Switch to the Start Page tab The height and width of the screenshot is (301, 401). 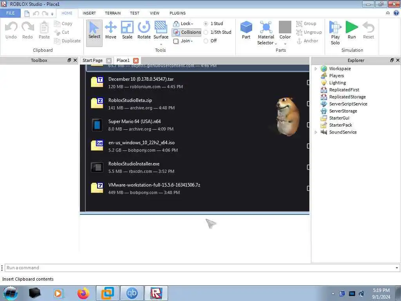[92, 60]
